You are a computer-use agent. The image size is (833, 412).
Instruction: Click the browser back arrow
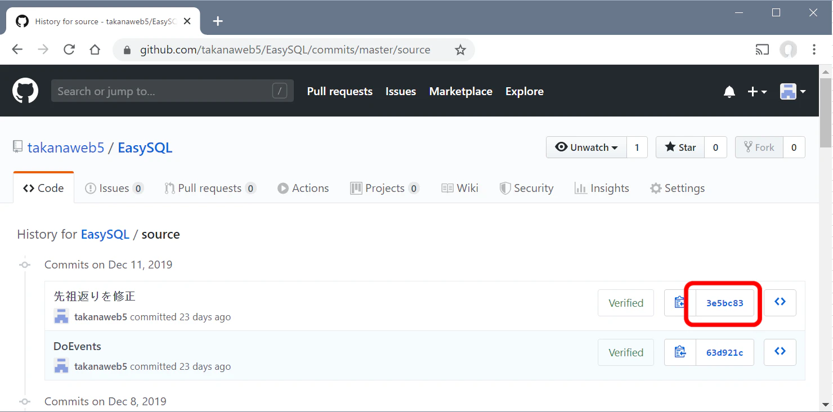pos(17,50)
